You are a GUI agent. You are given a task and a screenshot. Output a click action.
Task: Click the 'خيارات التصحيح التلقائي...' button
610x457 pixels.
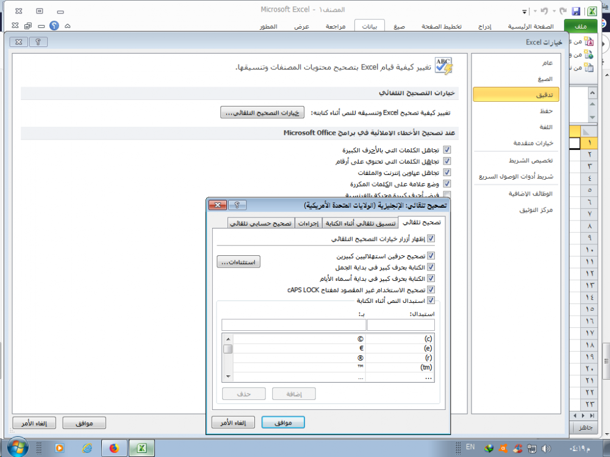tap(262, 113)
